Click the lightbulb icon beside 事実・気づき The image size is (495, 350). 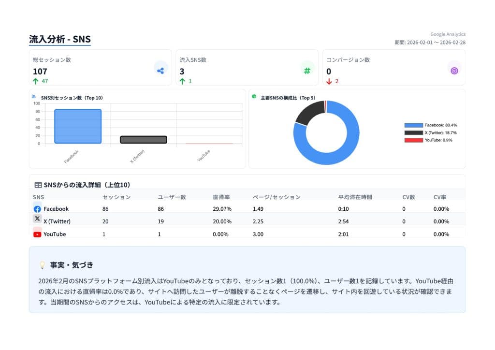[42, 265]
